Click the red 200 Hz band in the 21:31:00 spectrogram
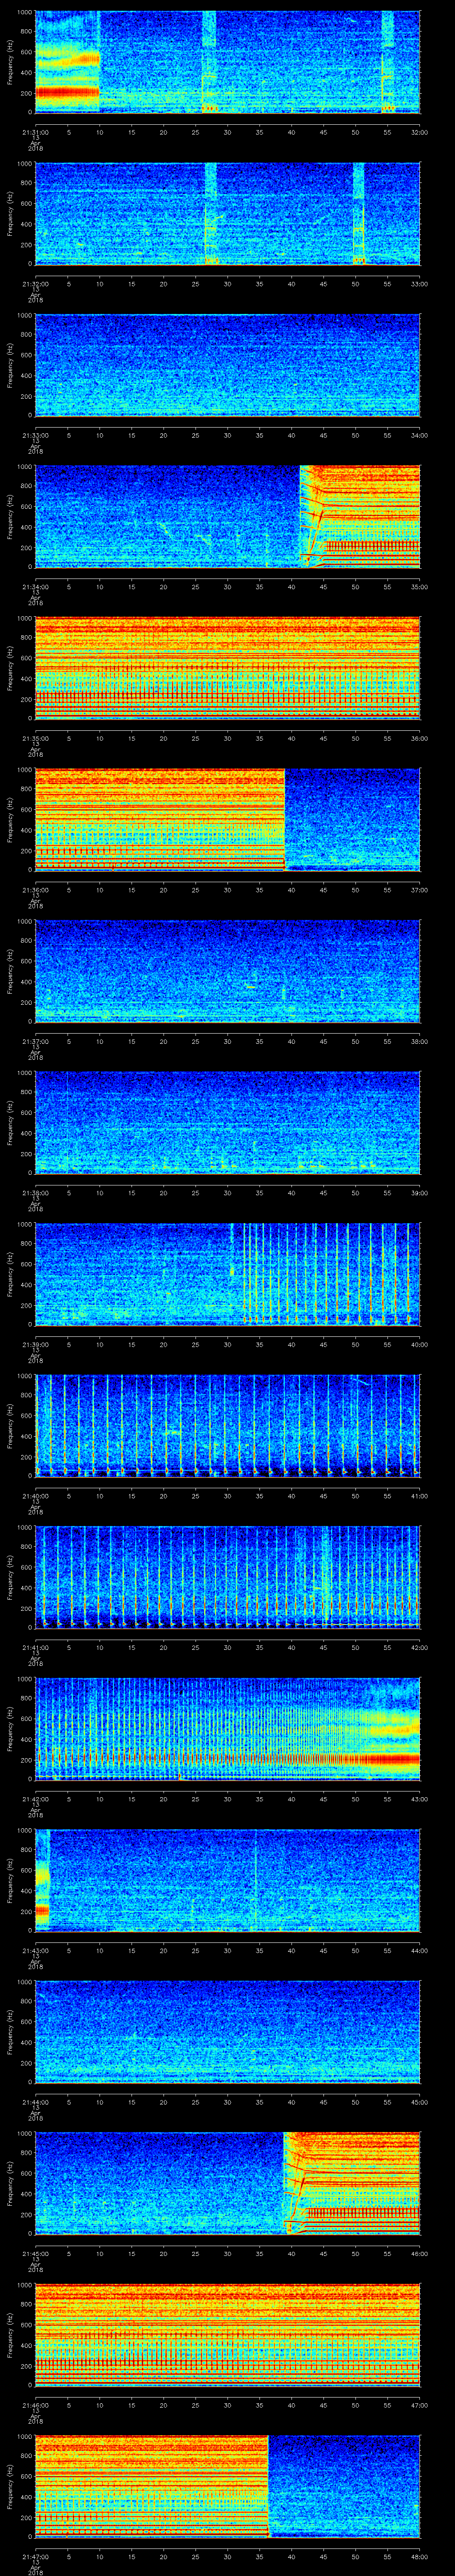The width and height of the screenshot is (455, 2576). point(67,92)
